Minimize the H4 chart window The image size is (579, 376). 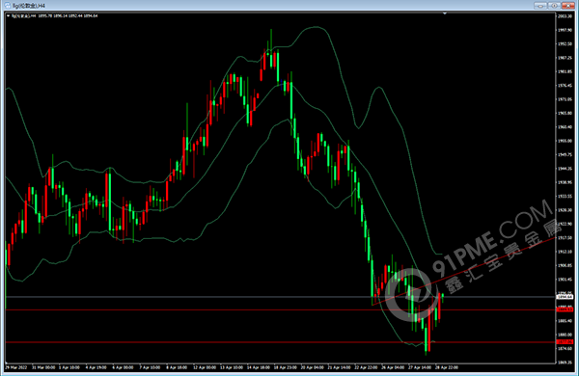point(539,6)
